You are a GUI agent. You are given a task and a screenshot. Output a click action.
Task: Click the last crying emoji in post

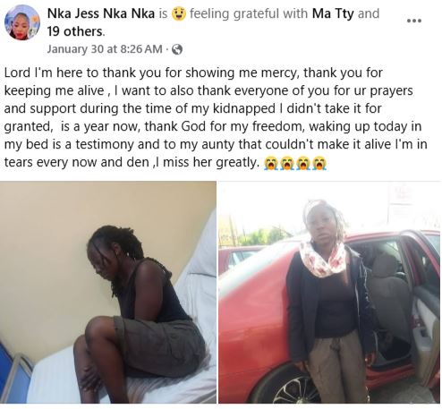(319, 163)
